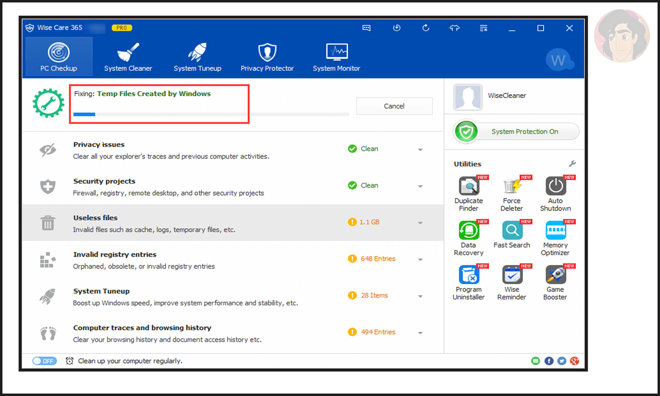Open the Twitter link icon
Screen dimensions: 660x396
point(562,361)
